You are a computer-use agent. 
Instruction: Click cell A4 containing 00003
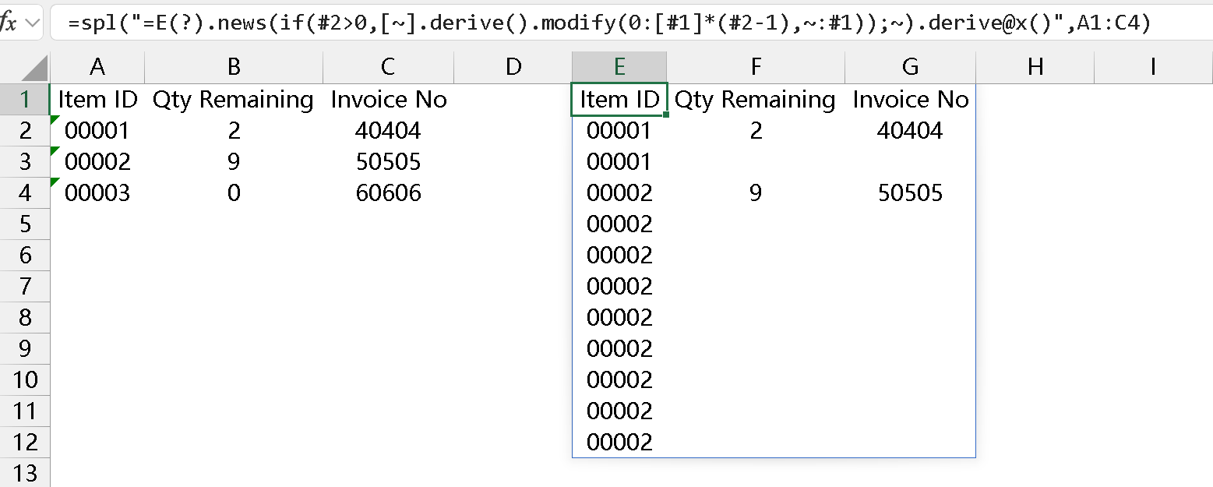(97, 193)
